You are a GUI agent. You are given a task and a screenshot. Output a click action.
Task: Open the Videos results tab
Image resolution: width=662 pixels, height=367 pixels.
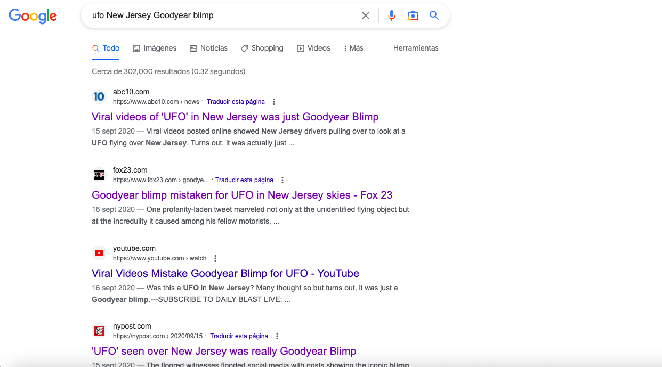click(313, 48)
